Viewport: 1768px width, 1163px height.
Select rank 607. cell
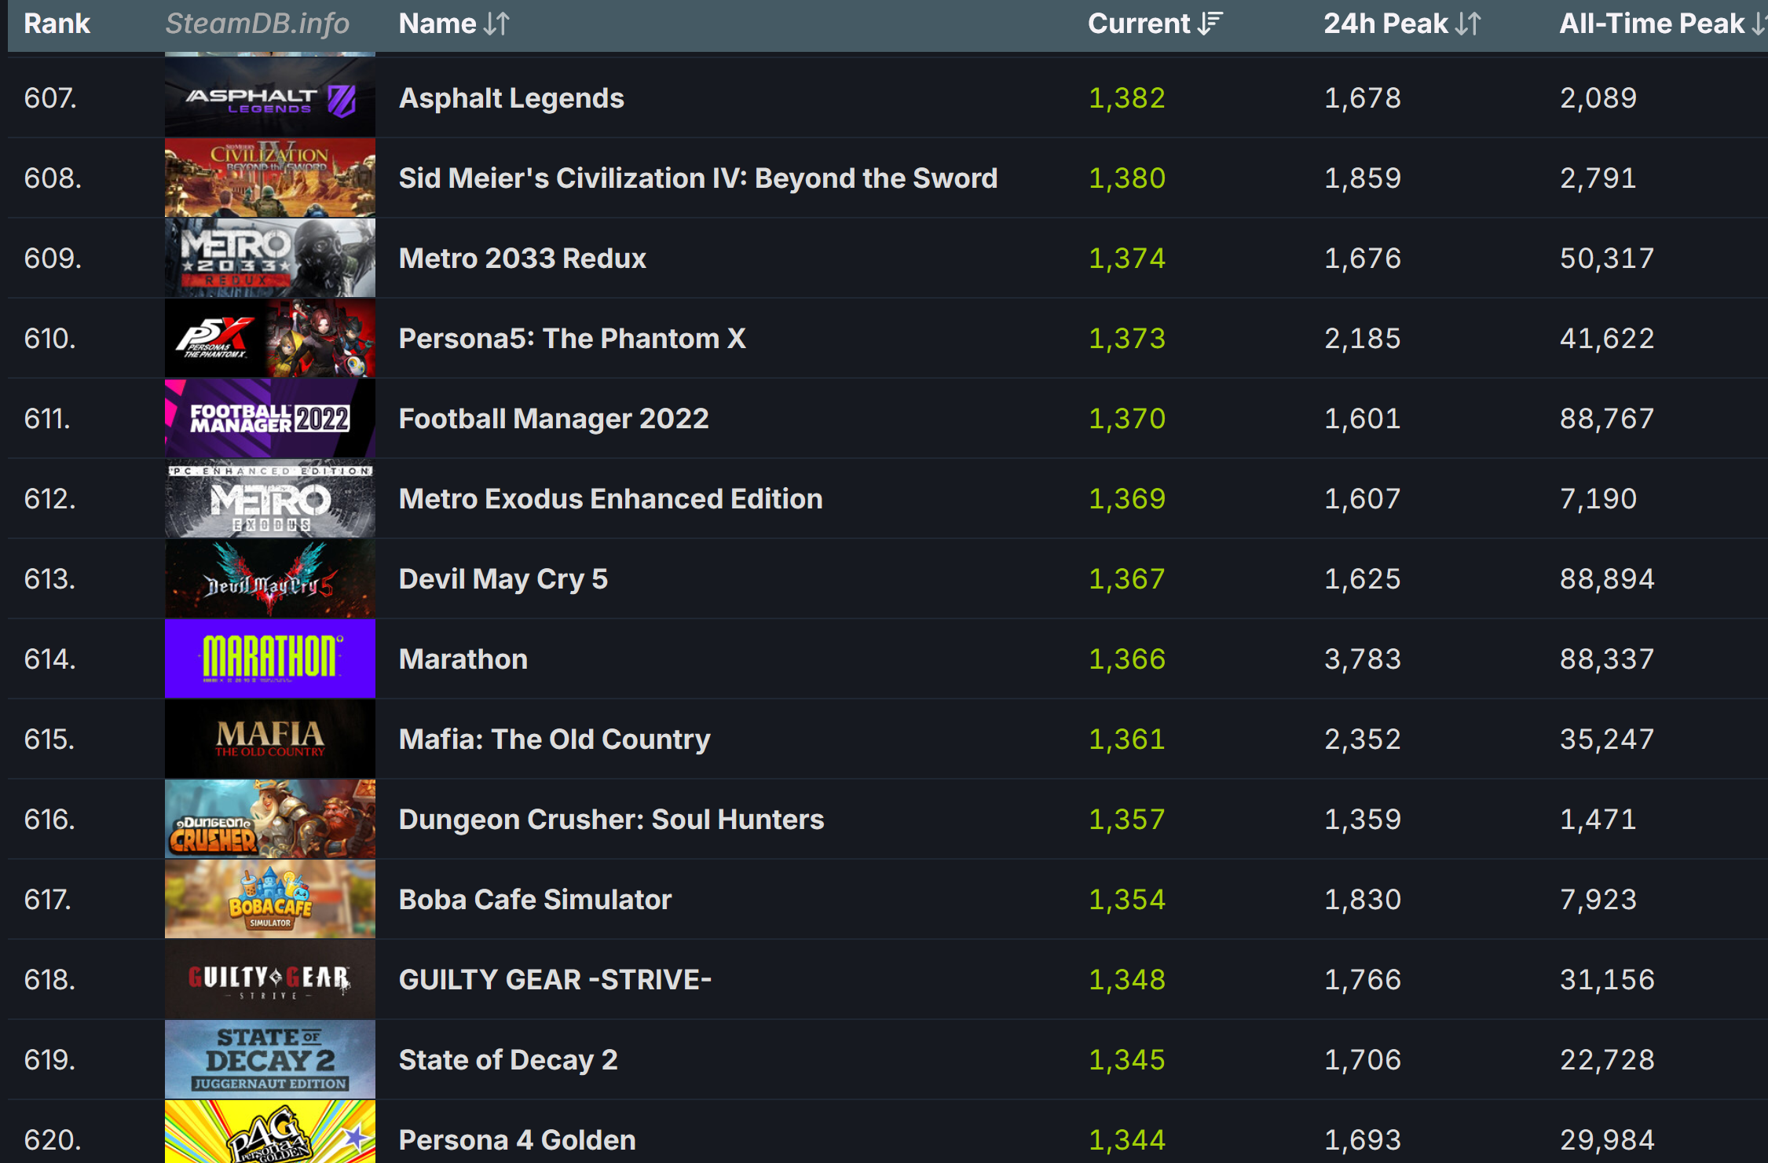(x=50, y=98)
